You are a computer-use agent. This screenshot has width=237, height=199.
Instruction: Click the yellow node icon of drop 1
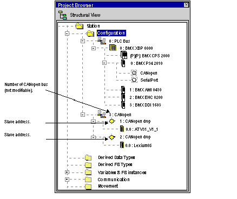[112, 121]
